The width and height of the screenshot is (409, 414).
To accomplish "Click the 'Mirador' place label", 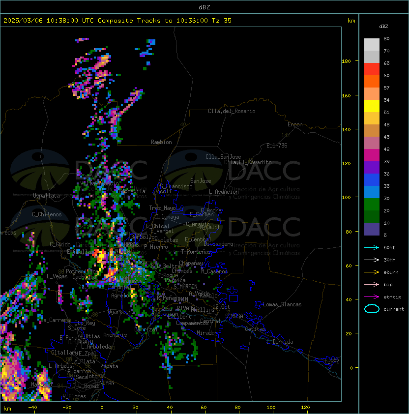I will [207, 333].
